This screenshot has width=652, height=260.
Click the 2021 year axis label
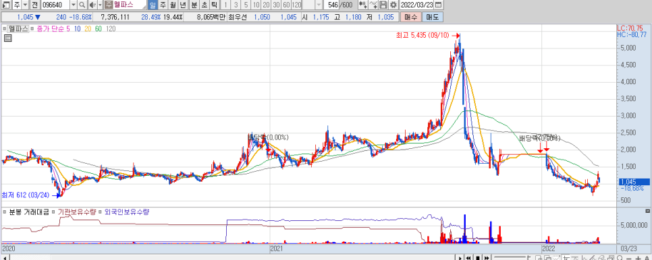[x=277, y=249]
